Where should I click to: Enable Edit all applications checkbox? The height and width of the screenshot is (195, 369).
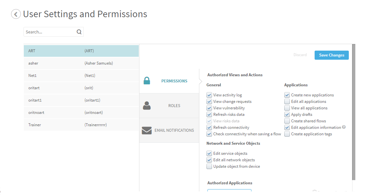287,102
